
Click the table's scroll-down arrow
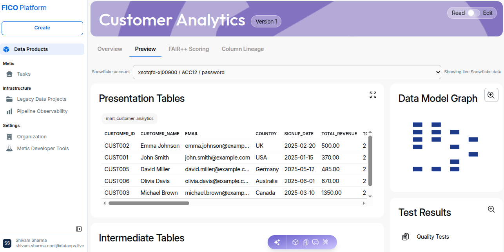[370, 196]
